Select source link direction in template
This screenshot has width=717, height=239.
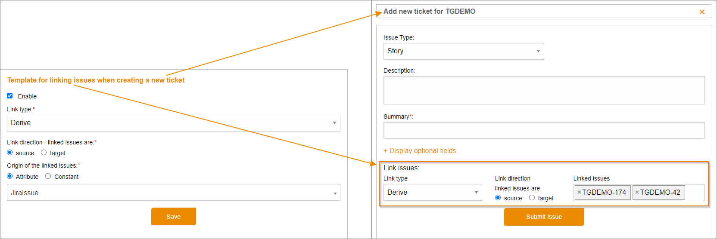pos(10,153)
